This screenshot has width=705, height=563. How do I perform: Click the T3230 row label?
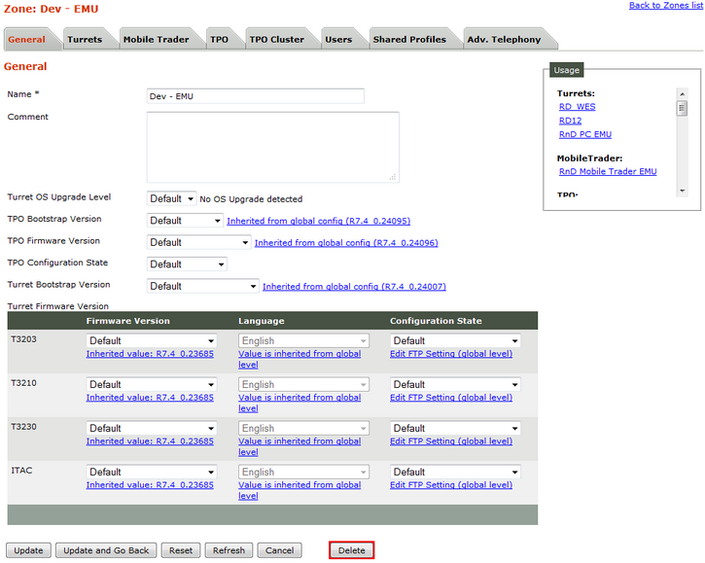pos(23,427)
